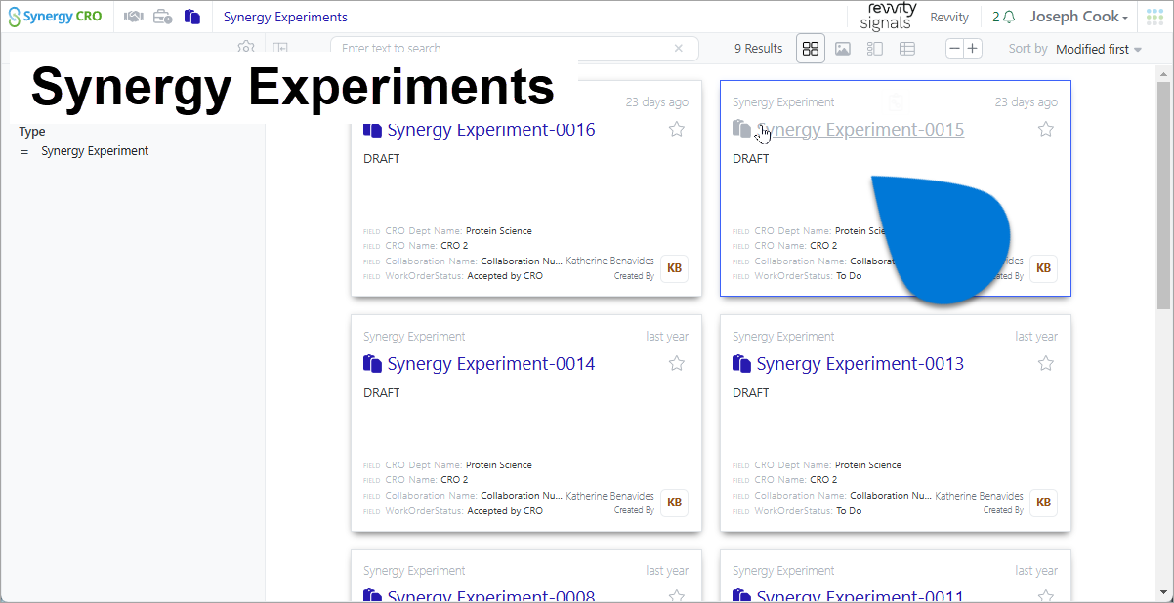Switch to table view
The height and width of the screenshot is (603, 1174).
[x=907, y=49]
